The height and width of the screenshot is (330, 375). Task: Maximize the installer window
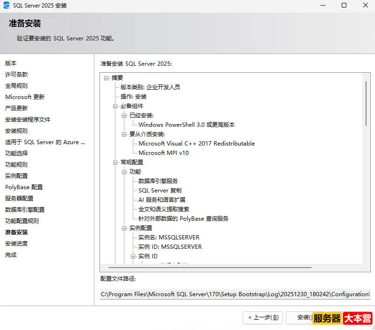tap(344, 5)
